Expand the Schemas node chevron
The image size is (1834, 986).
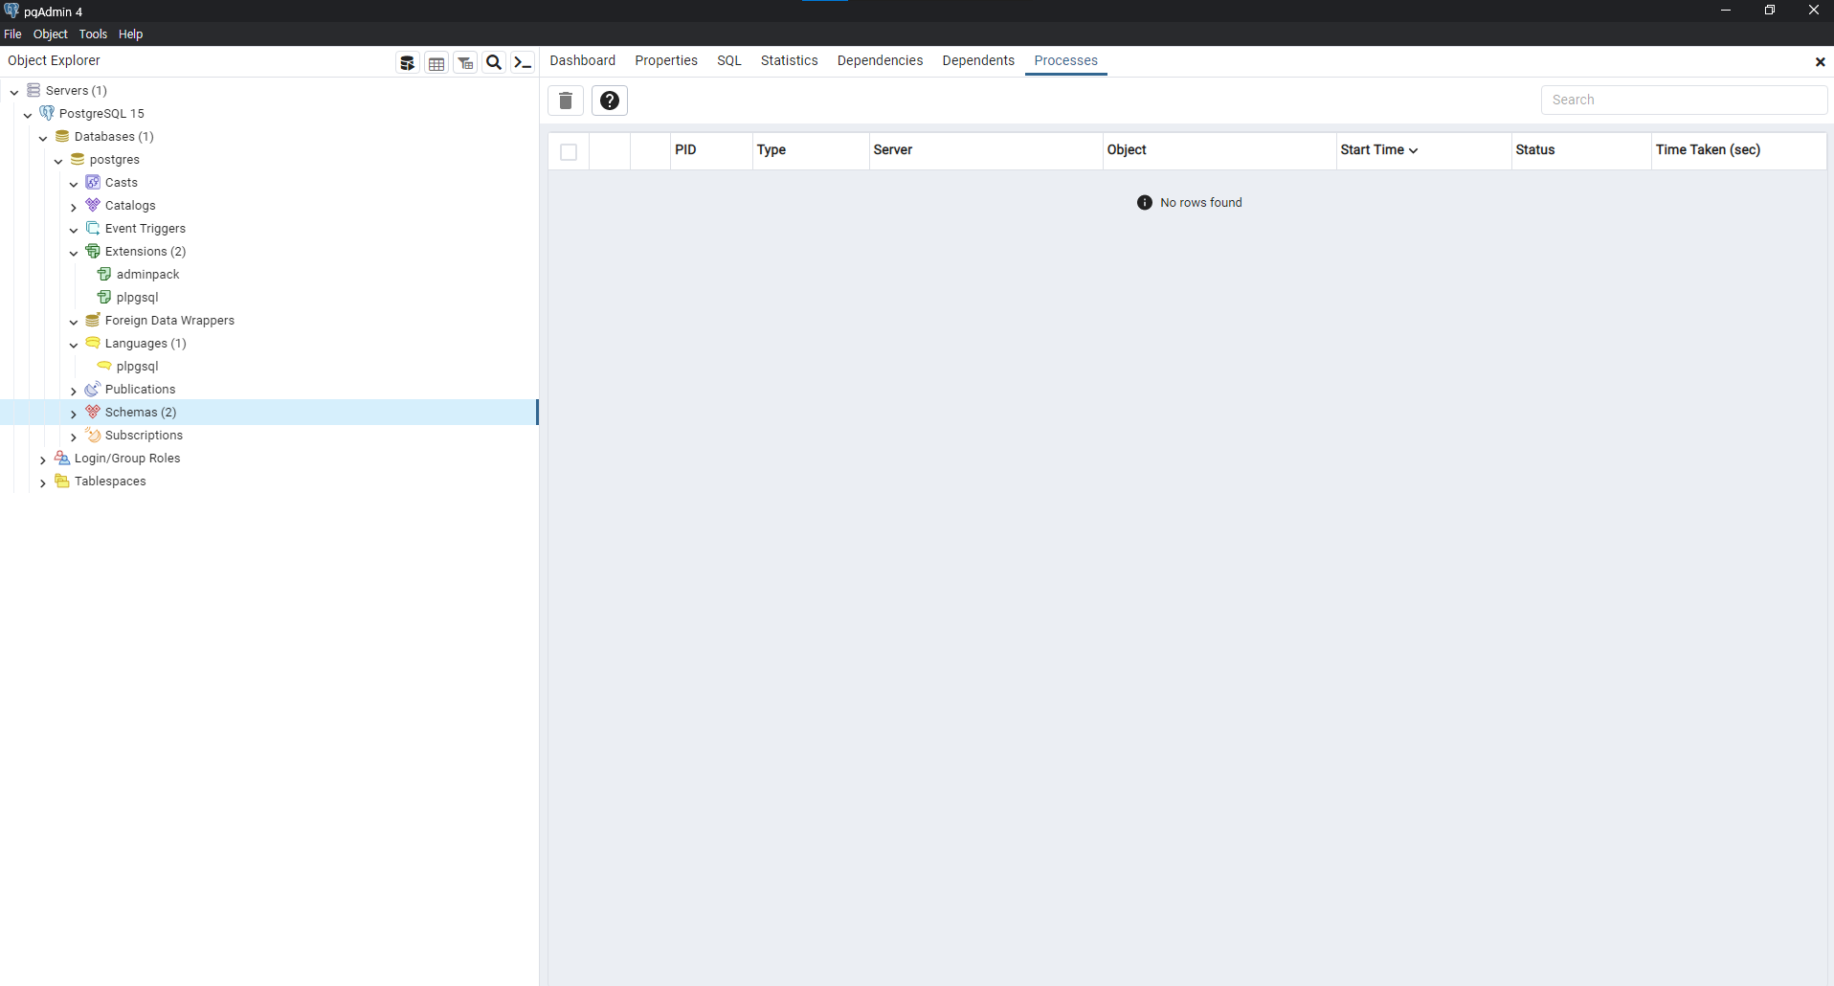point(74,414)
